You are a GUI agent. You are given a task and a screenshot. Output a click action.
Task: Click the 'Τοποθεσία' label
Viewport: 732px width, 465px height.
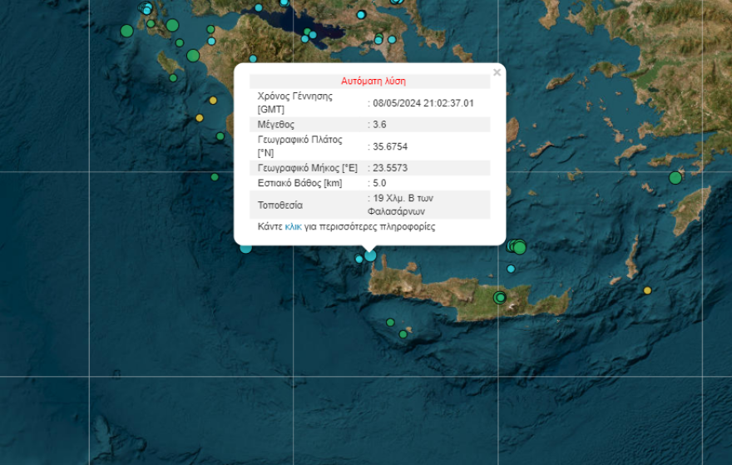pyautogui.click(x=280, y=205)
